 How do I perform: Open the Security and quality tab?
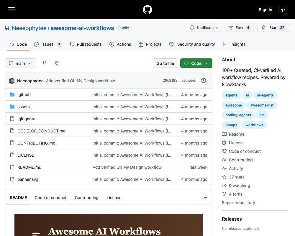[192, 44]
